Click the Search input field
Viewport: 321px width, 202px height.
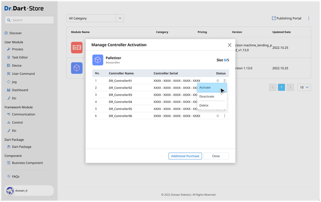[x=29, y=20]
